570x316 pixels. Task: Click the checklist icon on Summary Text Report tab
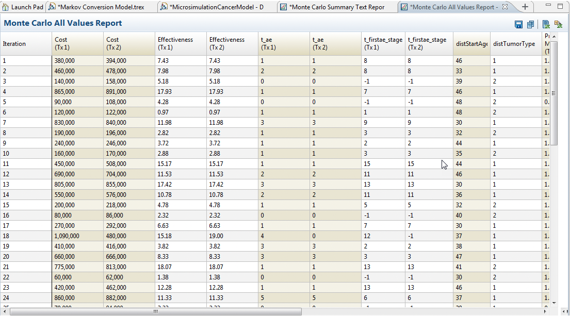pos(284,7)
